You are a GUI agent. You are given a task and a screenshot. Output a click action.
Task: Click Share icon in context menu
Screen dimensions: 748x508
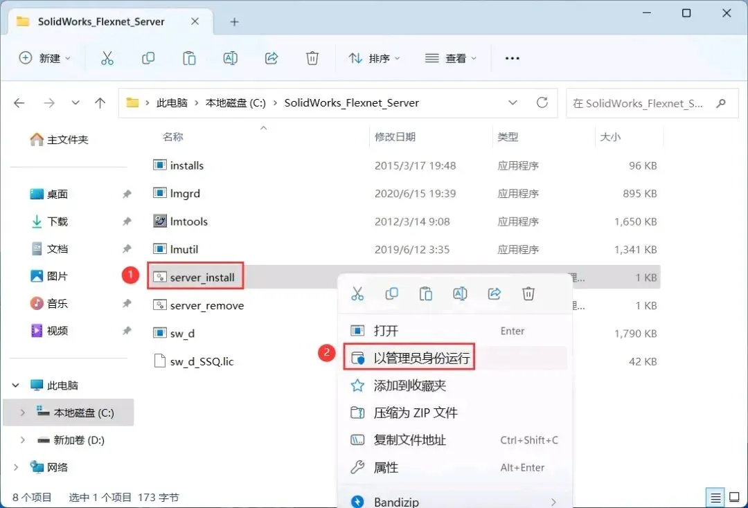click(495, 293)
